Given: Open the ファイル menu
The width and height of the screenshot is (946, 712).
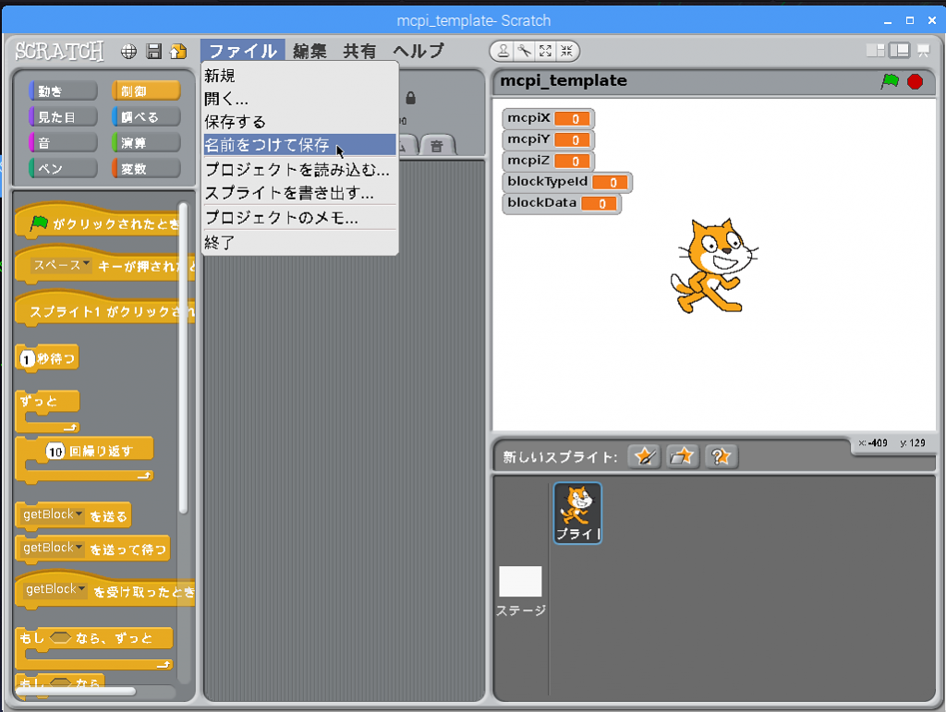Looking at the screenshot, I should pos(243,51).
